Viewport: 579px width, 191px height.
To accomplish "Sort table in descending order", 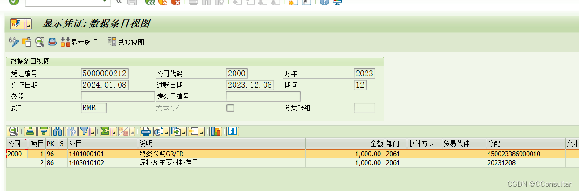I will pyautogui.click(x=44, y=131).
